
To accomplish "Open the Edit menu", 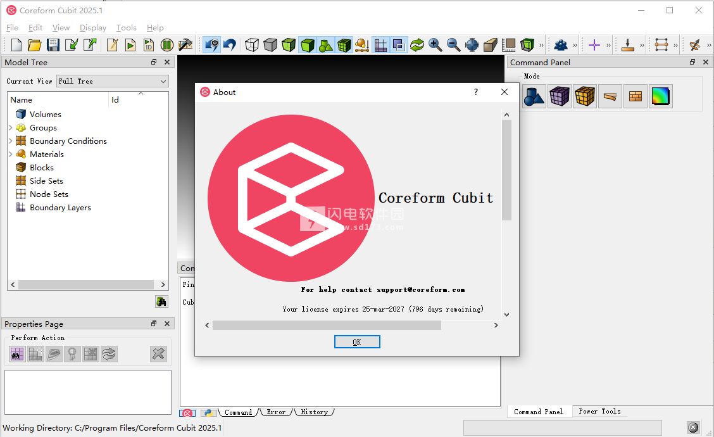I will [35, 28].
